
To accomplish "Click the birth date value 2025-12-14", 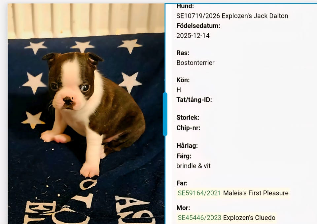I will tap(193, 36).
